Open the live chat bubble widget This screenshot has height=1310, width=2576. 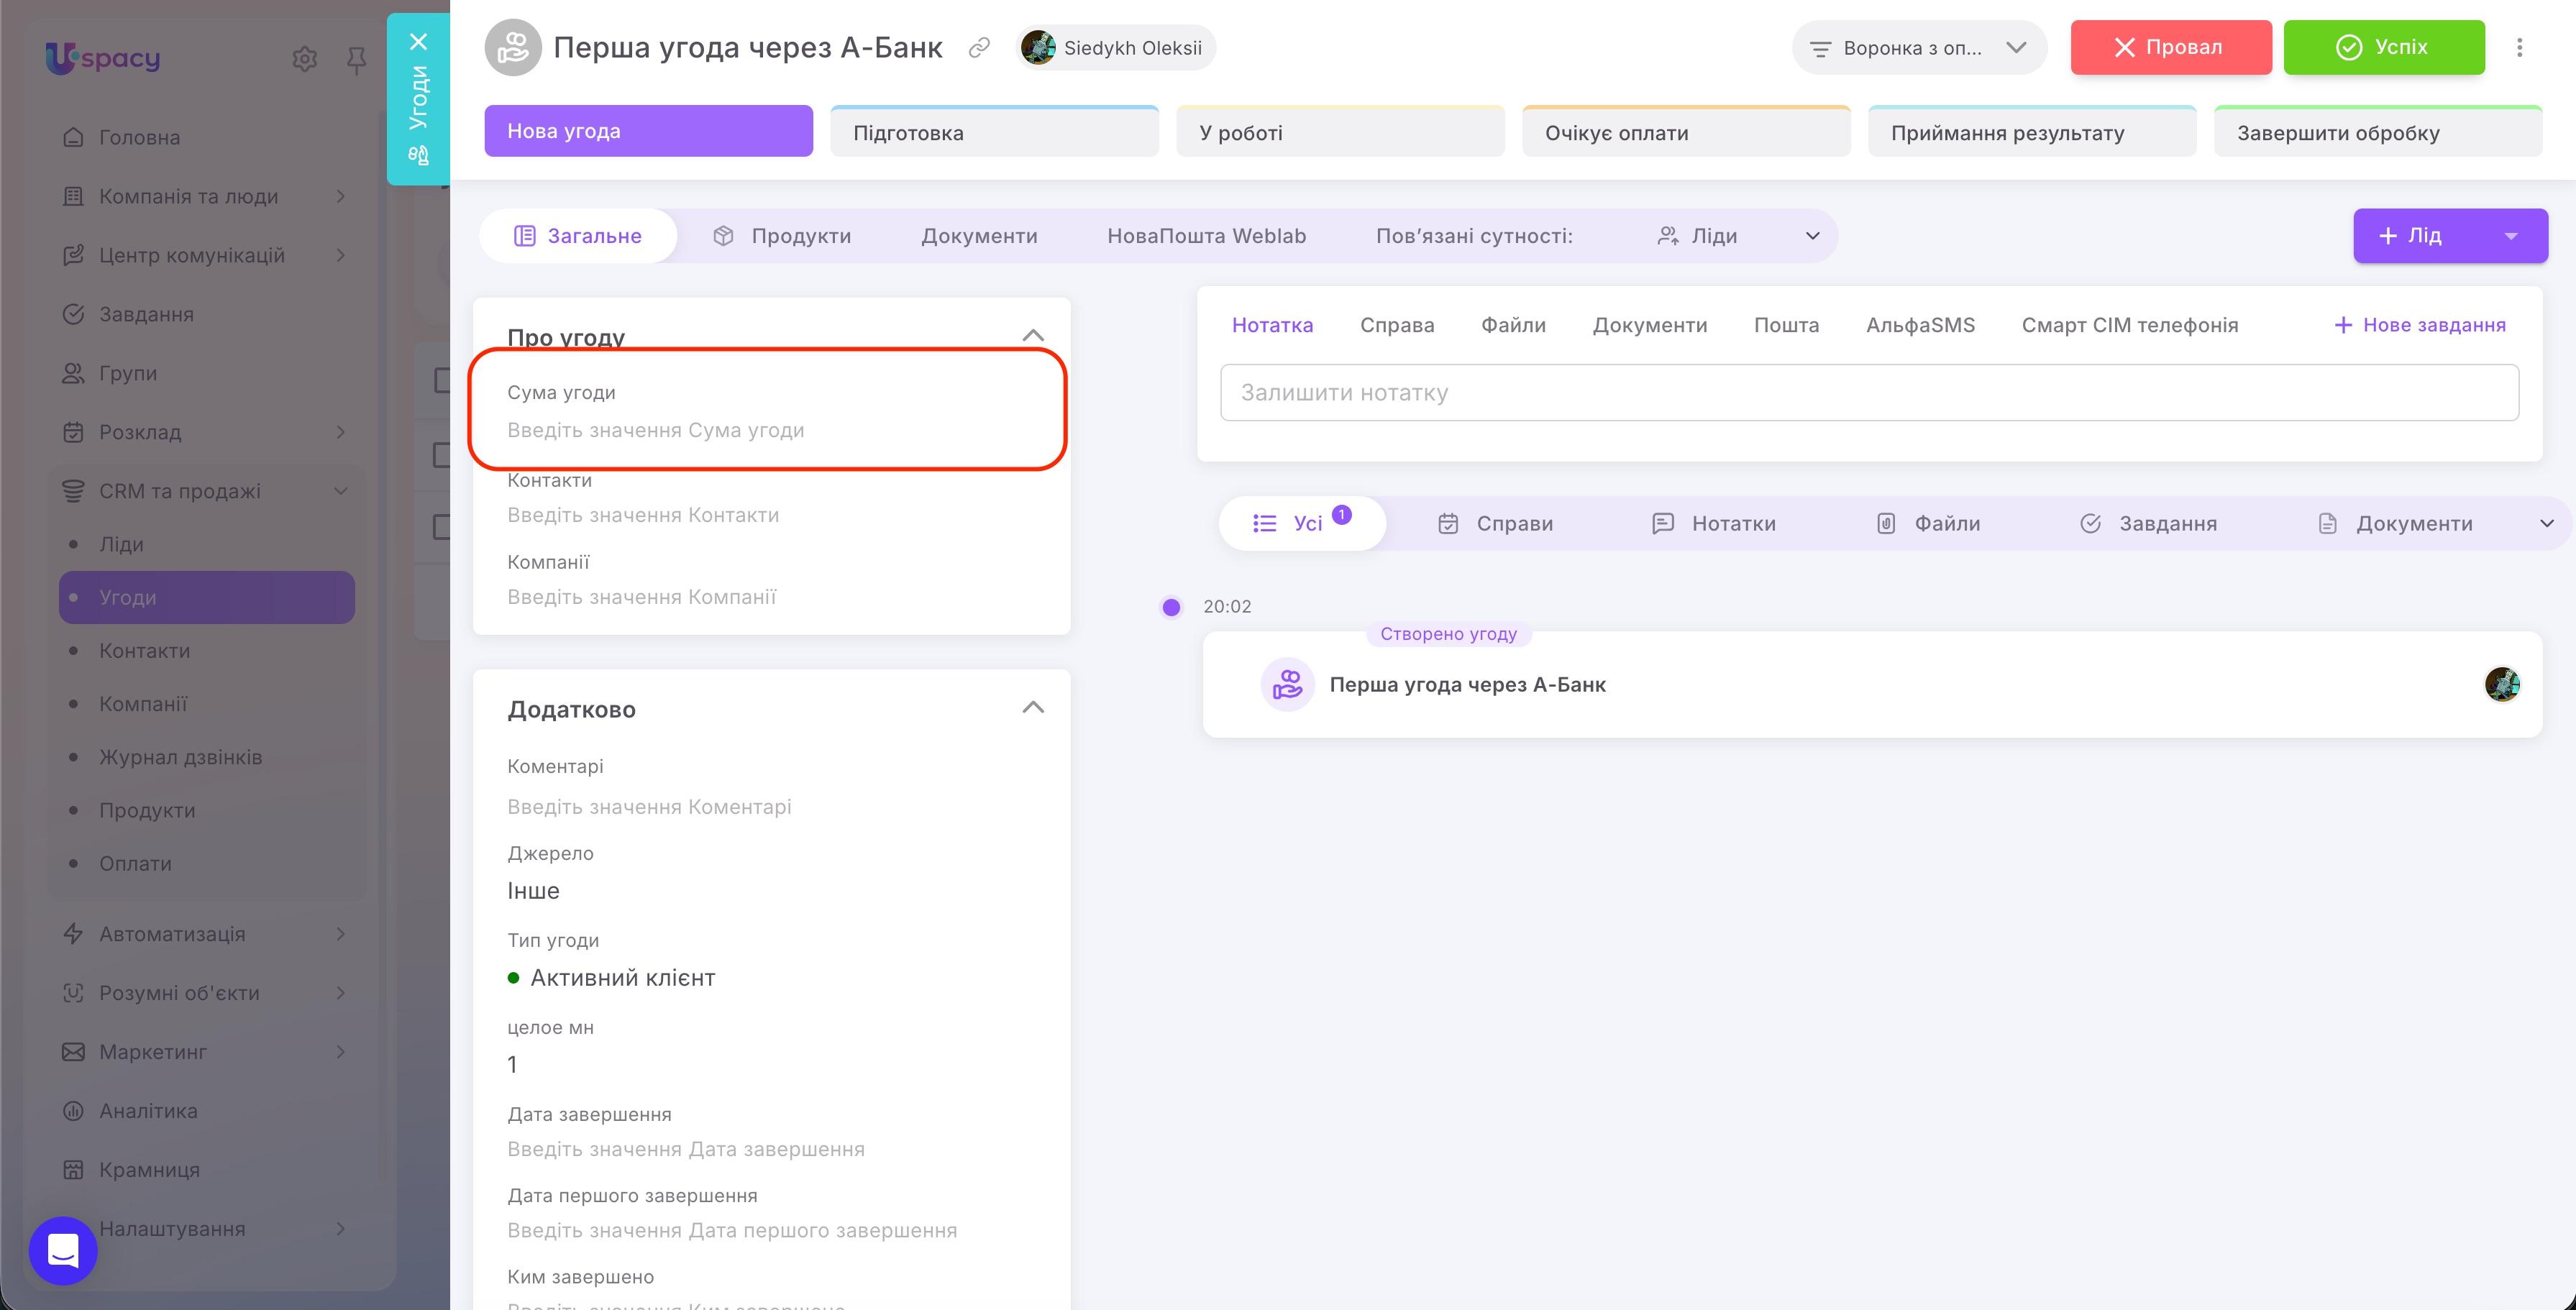coord(63,1250)
